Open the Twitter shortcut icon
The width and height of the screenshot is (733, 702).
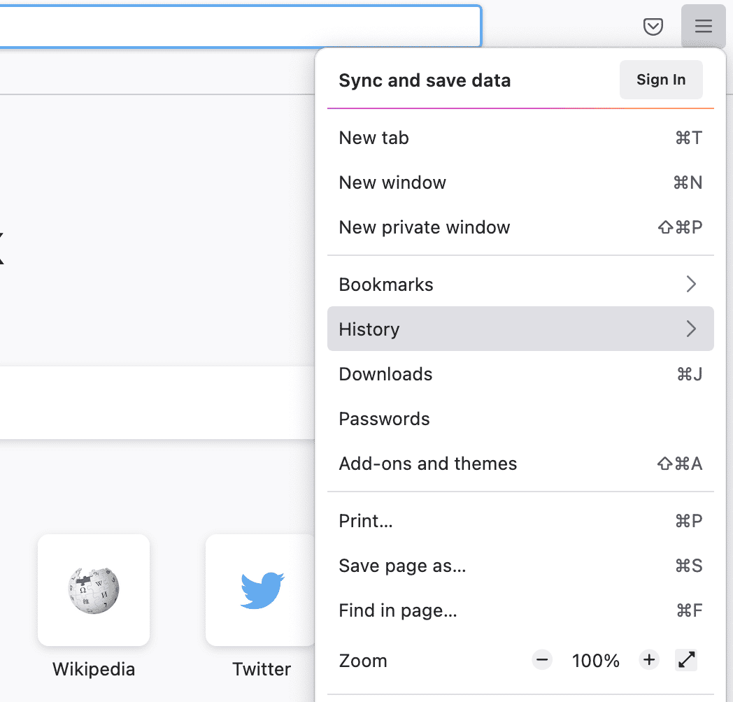(x=262, y=590)
